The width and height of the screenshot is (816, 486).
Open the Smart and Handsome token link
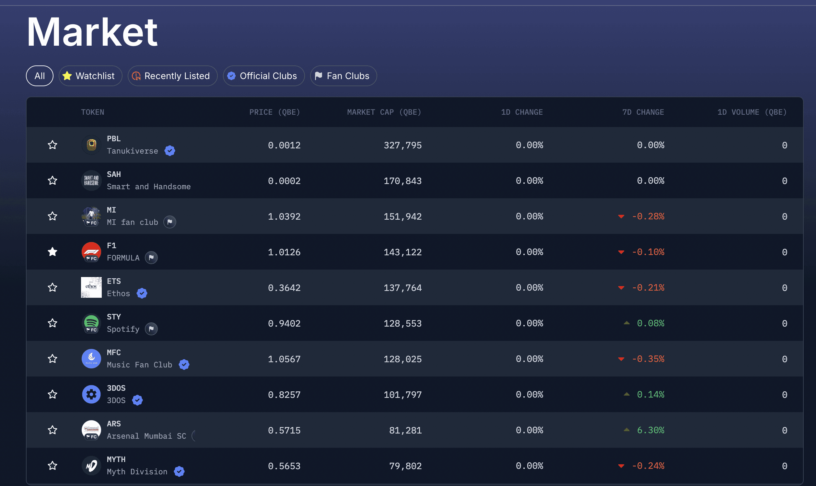(148, 187)
